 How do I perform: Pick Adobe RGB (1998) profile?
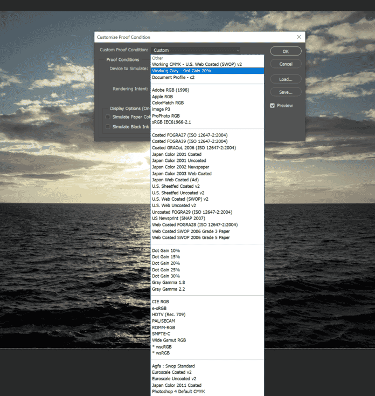pos(170,90)
